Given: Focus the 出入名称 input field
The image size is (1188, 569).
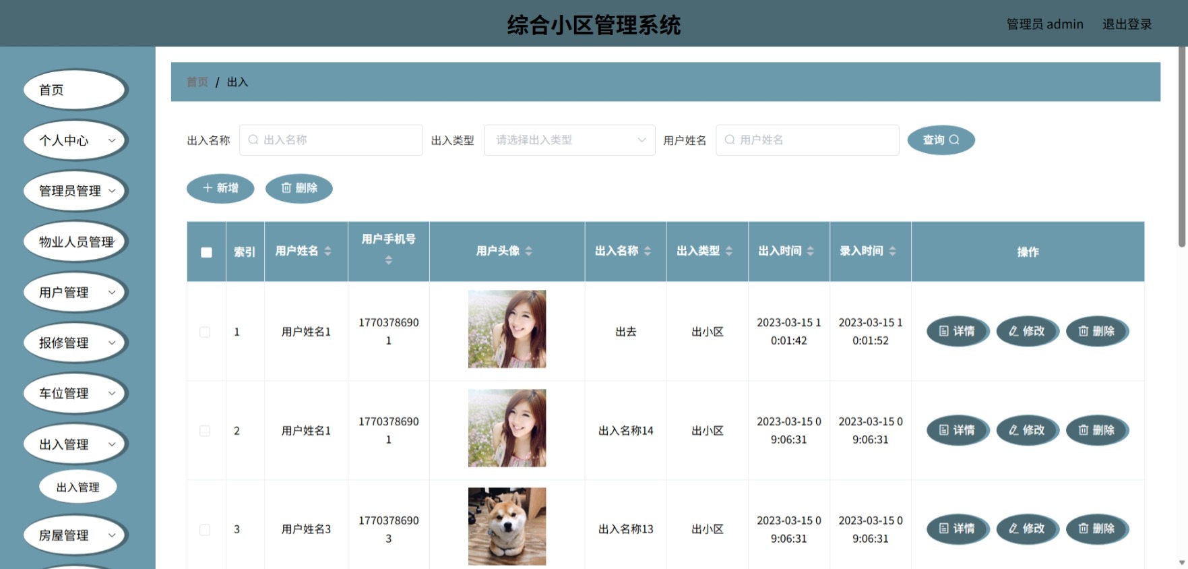Looking at the screenshot, I should (x=331, y=140).
